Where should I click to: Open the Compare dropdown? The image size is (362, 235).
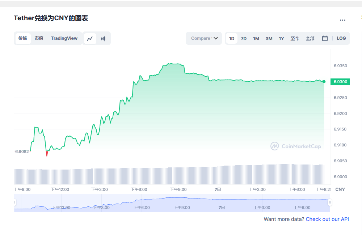pyautogui.click(x=204, y=38)
